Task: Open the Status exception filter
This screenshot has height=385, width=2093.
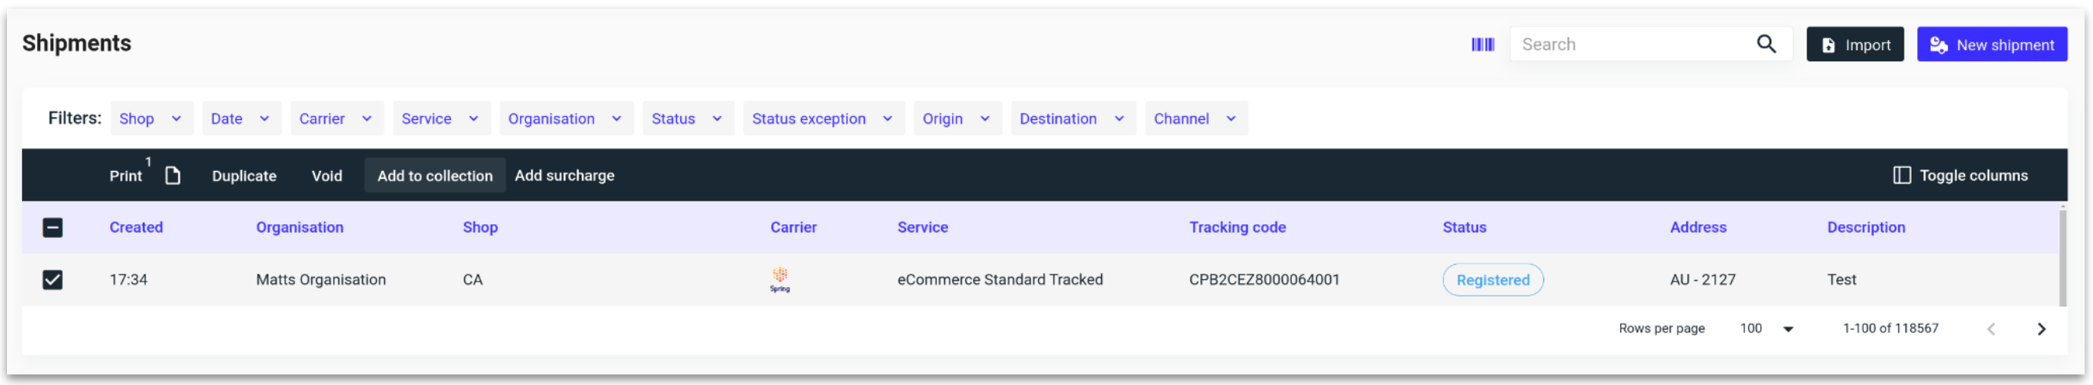Action: [x=821, y=119]
